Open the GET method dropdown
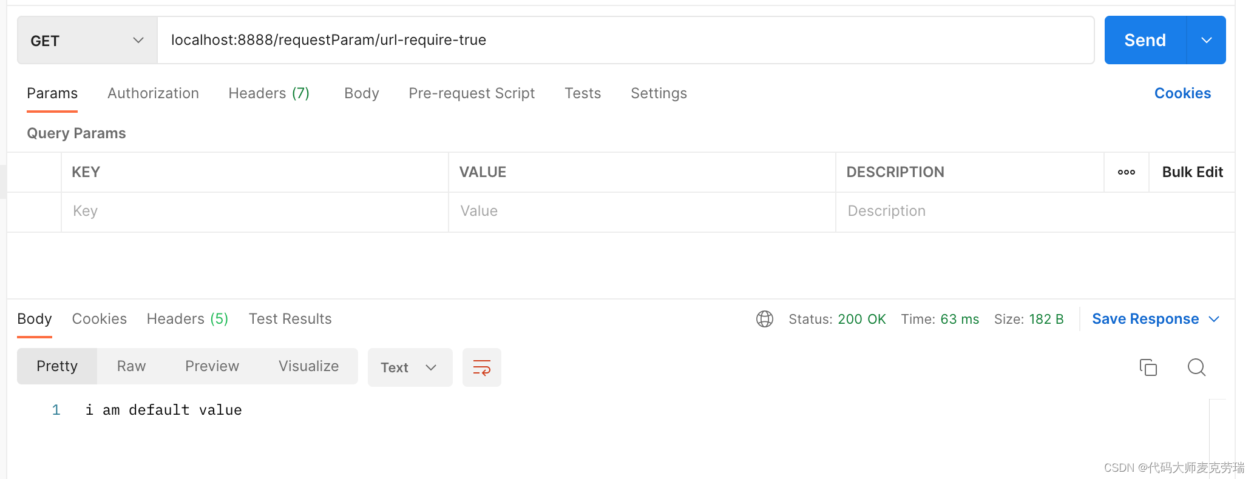 coord(87,41)
